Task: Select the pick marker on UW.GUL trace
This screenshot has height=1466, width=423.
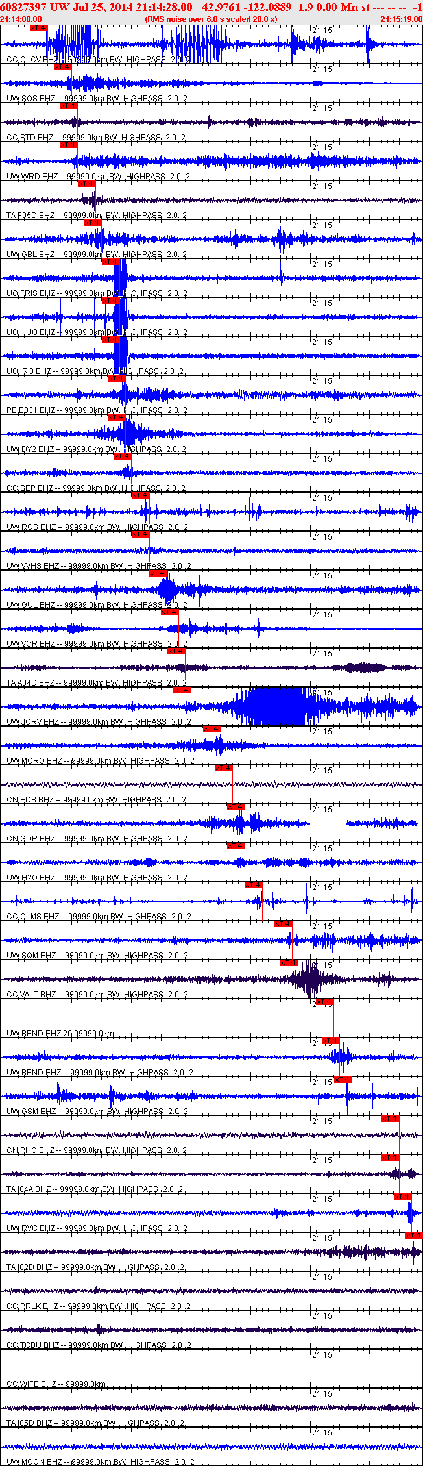Action: tap(158, 573)
